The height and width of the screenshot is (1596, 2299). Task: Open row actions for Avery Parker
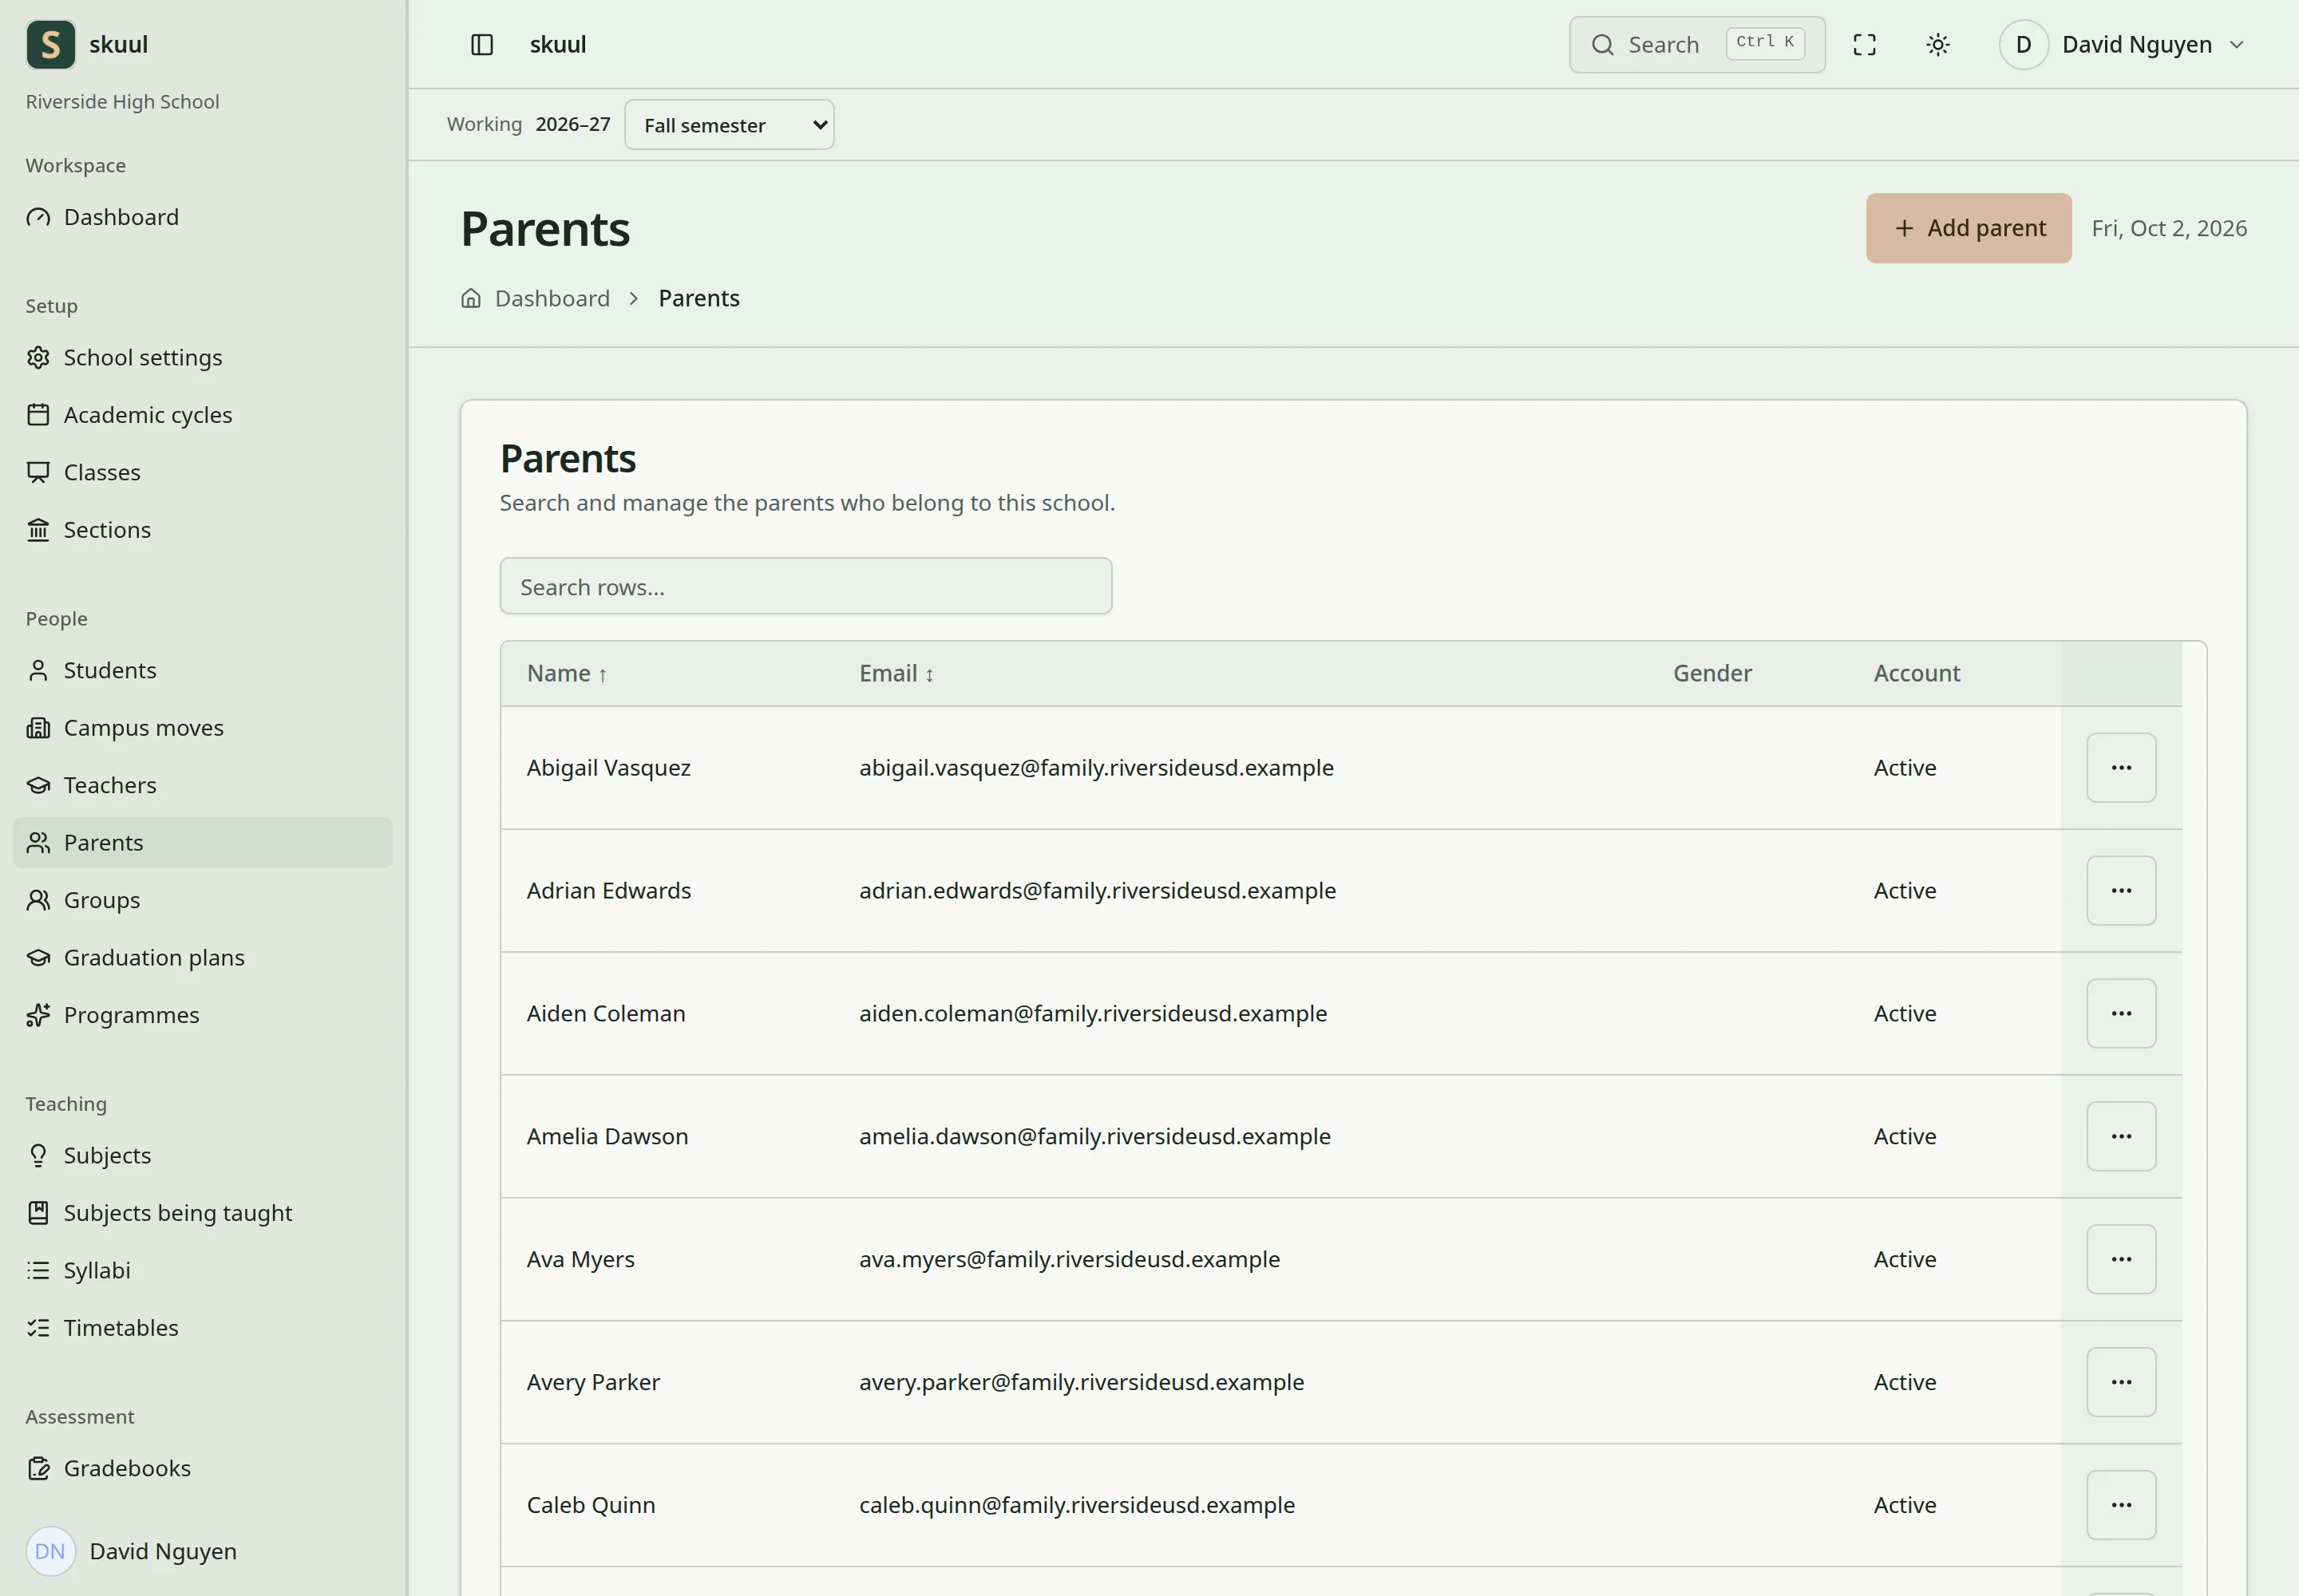pos(2121,1383)
